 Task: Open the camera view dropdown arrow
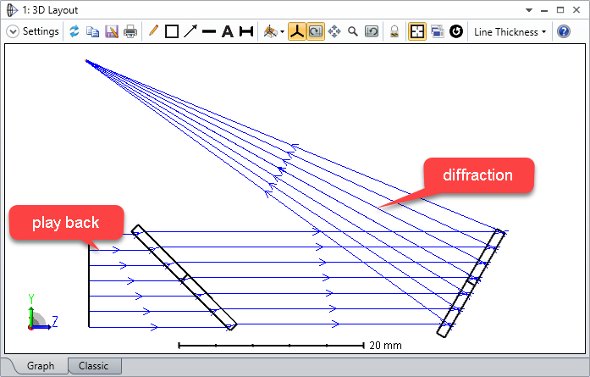pyautogui.click(x=282, y=32)
